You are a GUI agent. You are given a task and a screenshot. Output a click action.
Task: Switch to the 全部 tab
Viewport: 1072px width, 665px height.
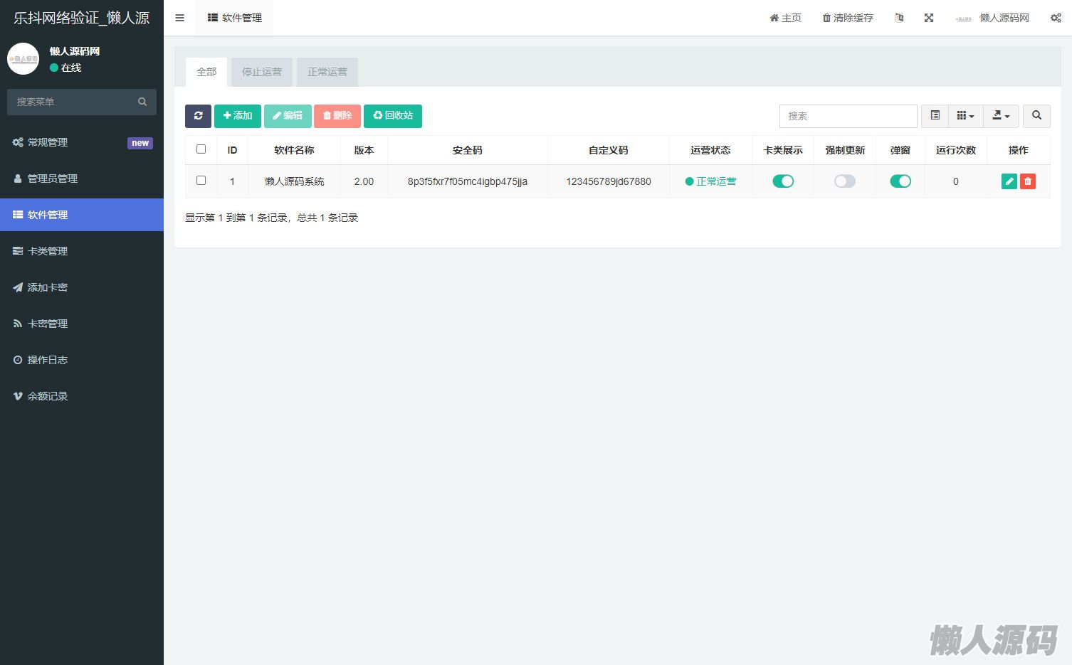point(206,72)
